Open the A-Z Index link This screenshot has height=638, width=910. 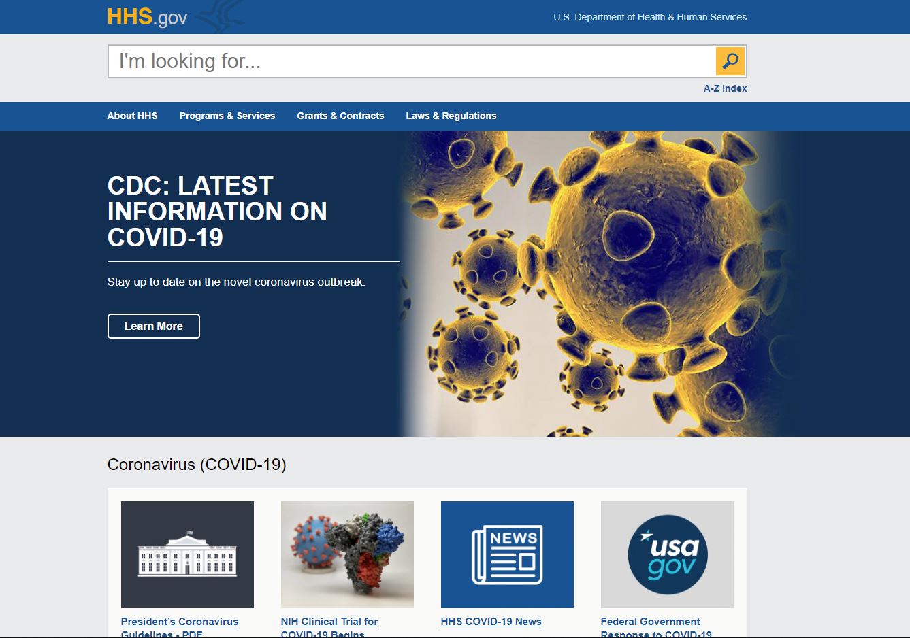[x=725, y=88]
